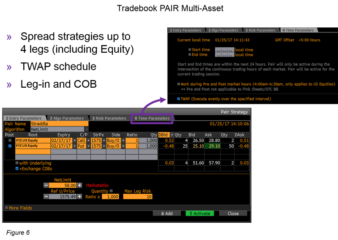Switch to Algo Parameters tab in Pair Strategy

coord(66,119)
